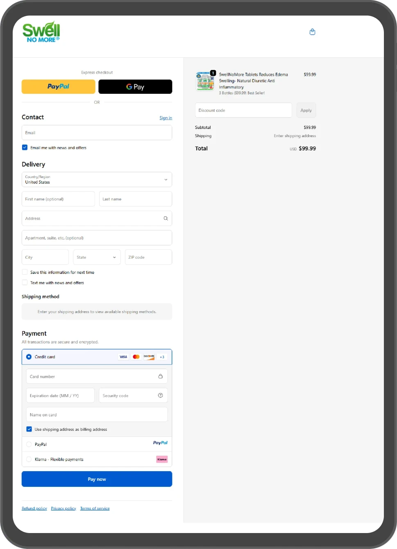Choose Klarna - Flexible payments option
This screenshot has width=397, height=549.
tap(29, 459)
